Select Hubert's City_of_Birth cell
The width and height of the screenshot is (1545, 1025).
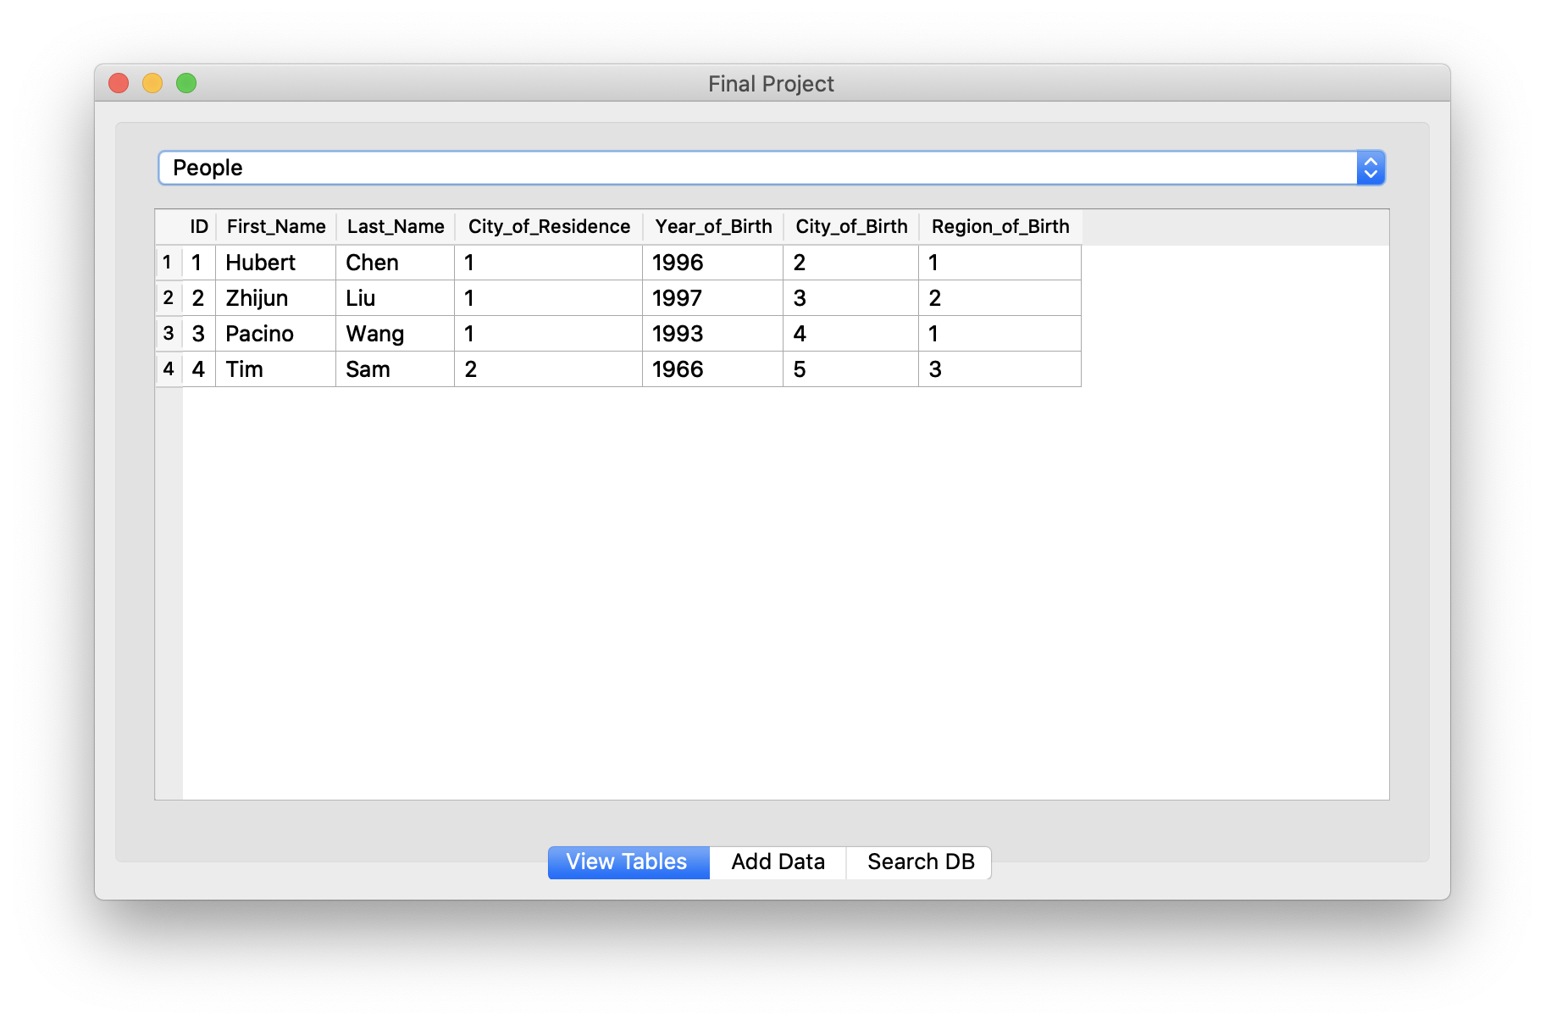click(851, 263)
